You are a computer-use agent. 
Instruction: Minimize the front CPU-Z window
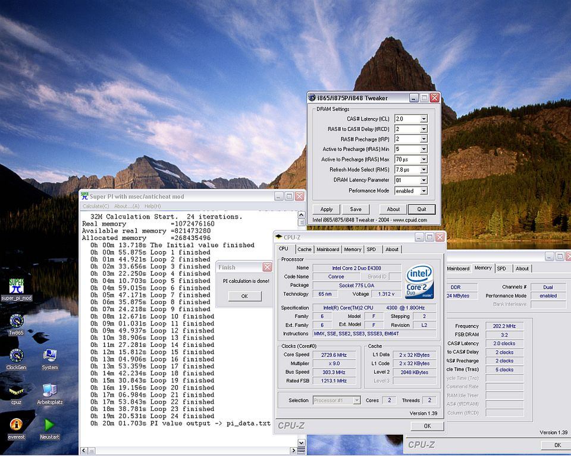click(419, 237)
